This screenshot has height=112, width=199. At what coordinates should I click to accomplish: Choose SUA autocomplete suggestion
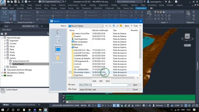(94, 81)
